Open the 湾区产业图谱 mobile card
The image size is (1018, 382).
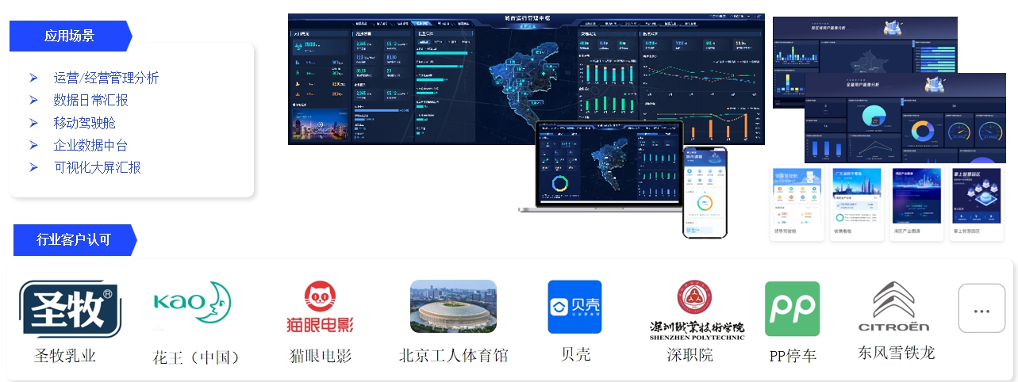coord(916,204)
